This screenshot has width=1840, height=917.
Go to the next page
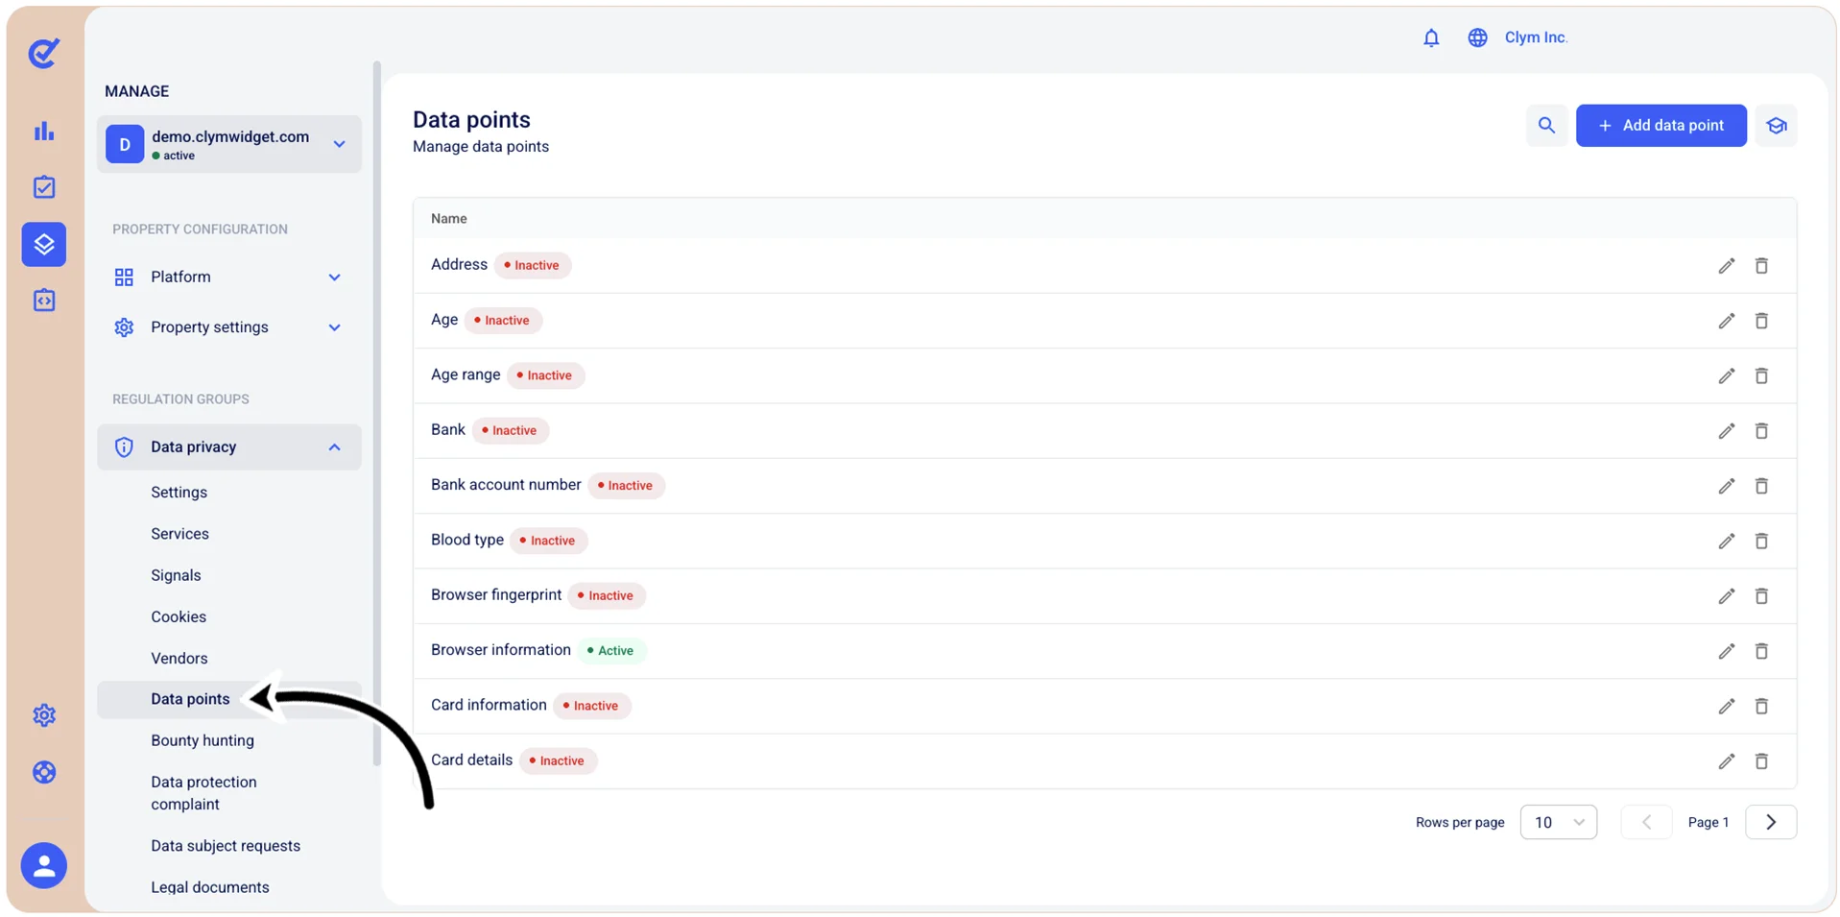click(1771, 822)
